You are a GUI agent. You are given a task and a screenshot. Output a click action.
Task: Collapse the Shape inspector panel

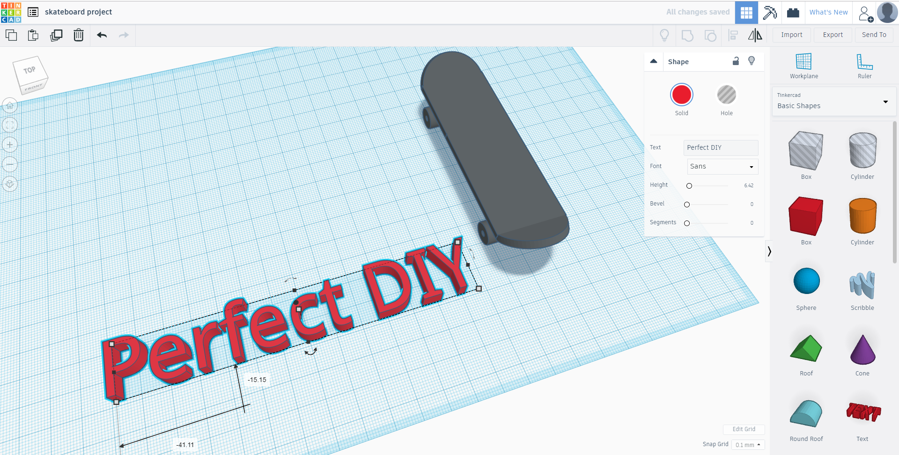click(654, 61)
